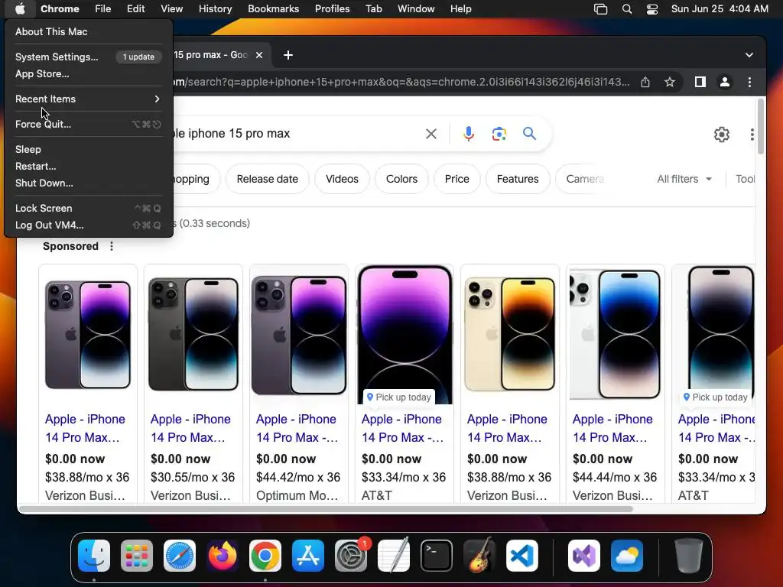Close the '15 pro max' browser tab
This screenshot has width=783, height=587.
(x=259, y=55)
